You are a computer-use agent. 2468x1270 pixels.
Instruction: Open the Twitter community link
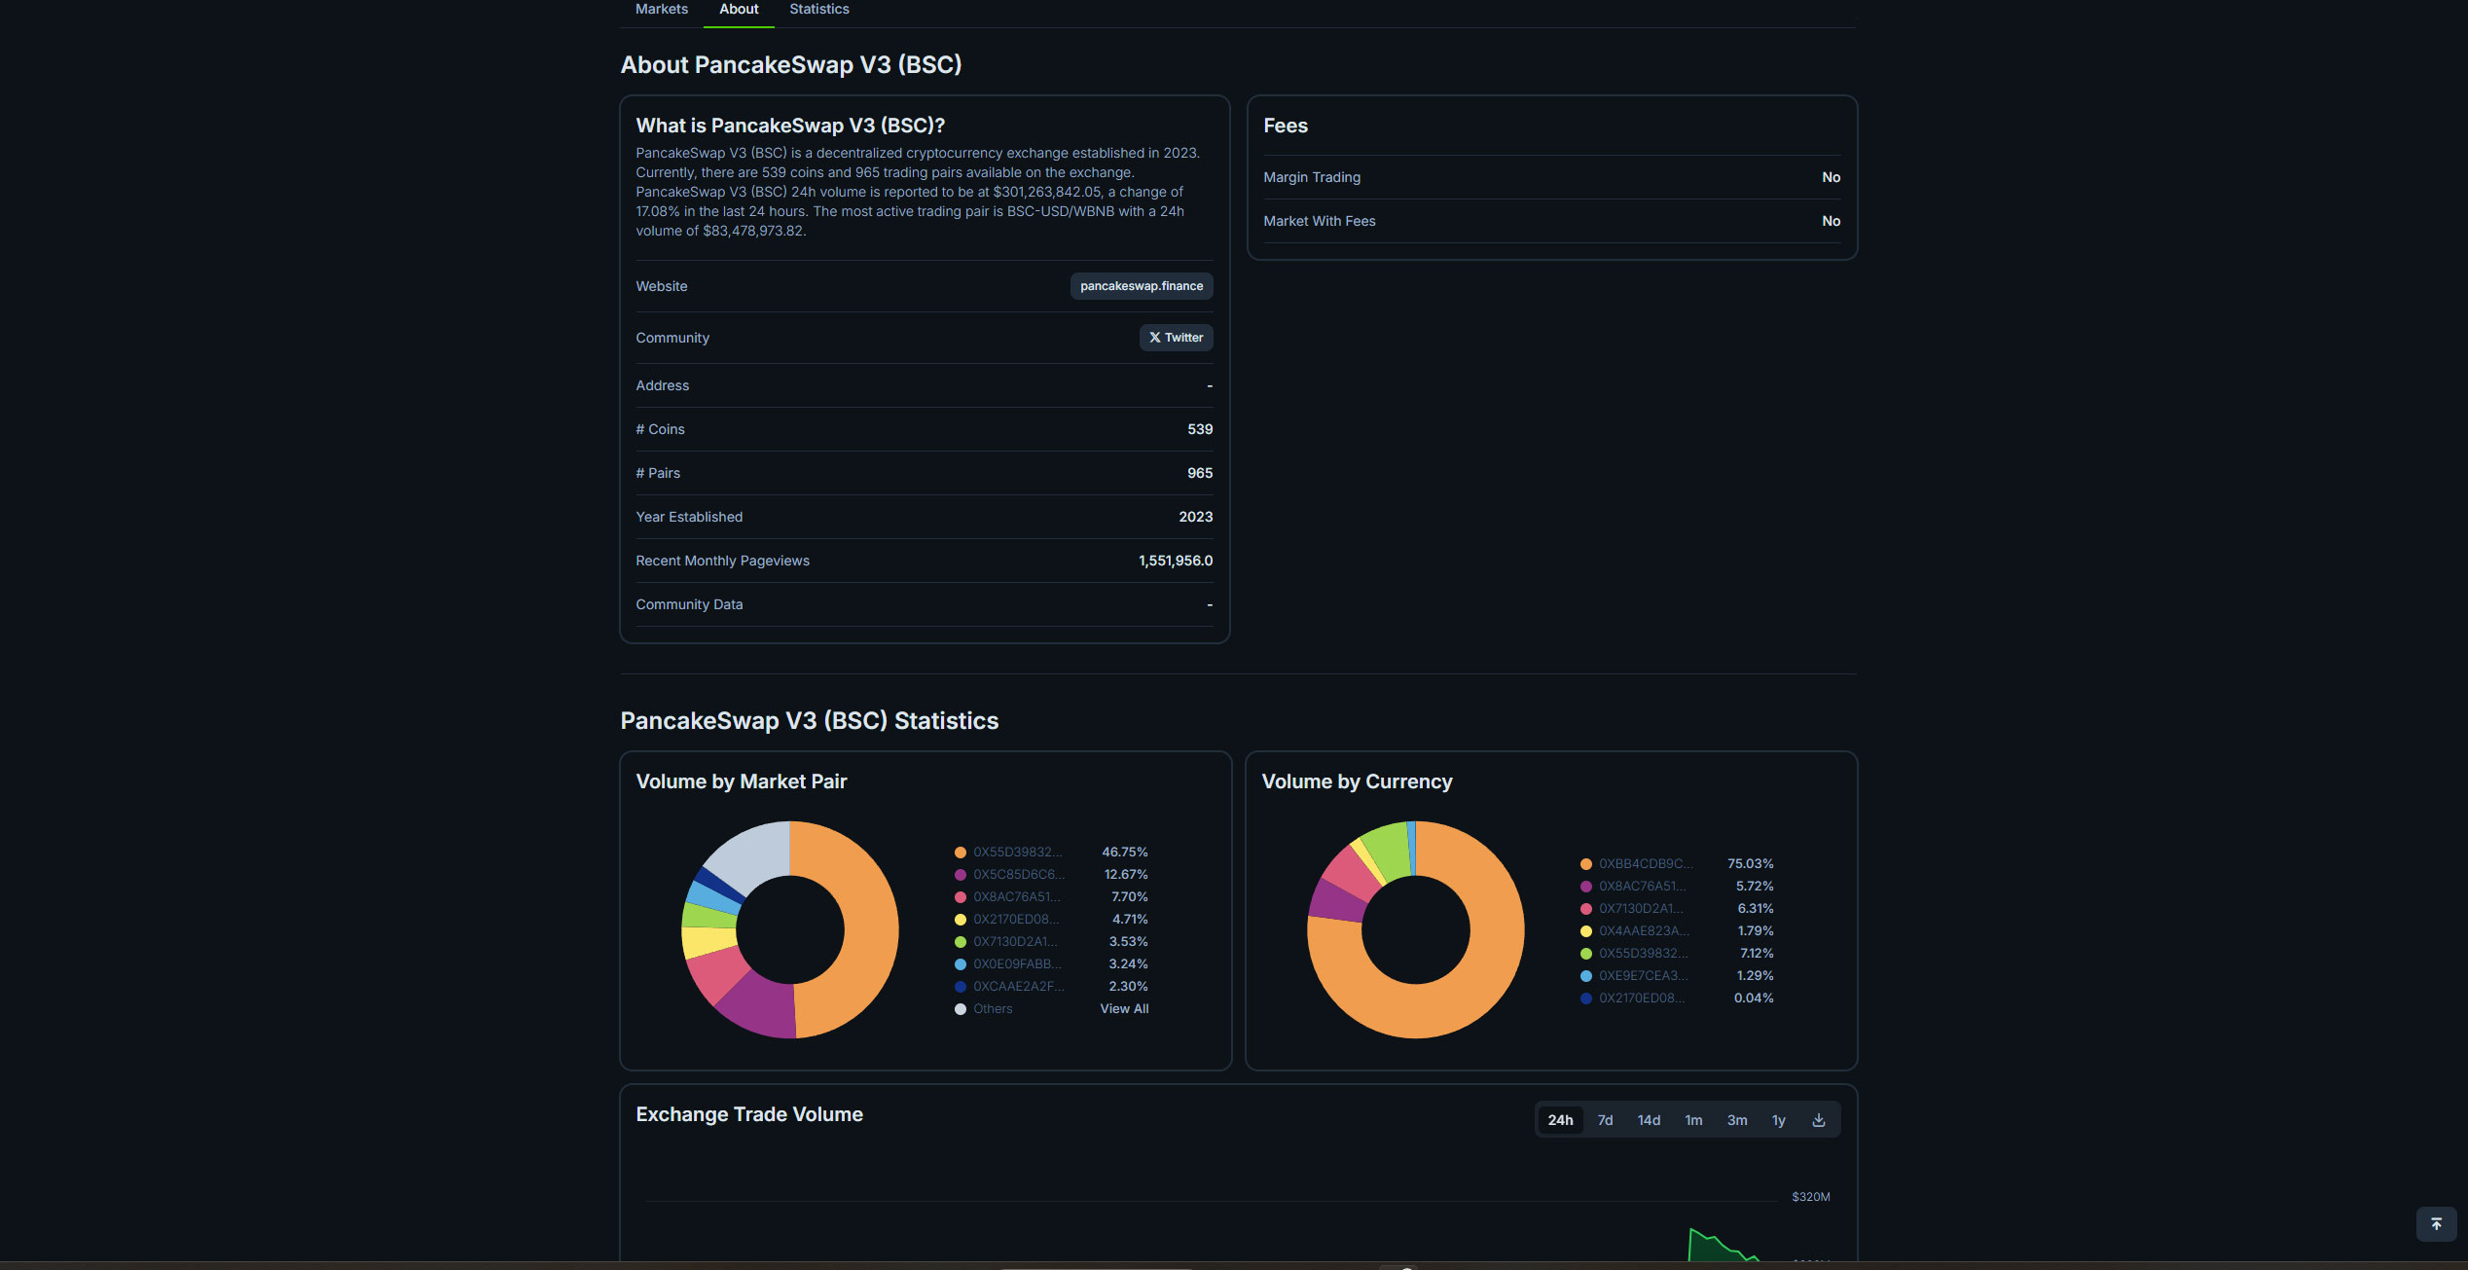click(x=1176, y=338)
